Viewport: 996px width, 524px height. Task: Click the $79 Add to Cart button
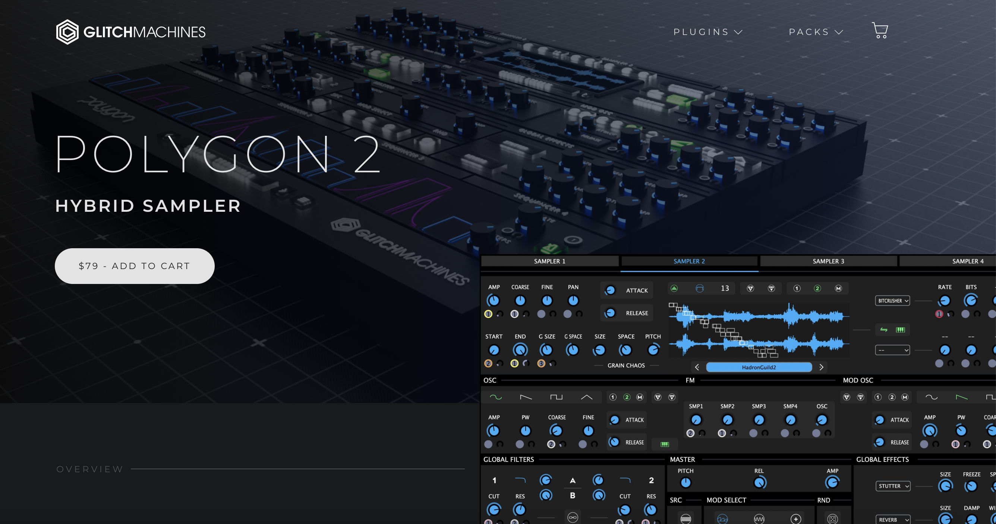click(x=134, y=266)
